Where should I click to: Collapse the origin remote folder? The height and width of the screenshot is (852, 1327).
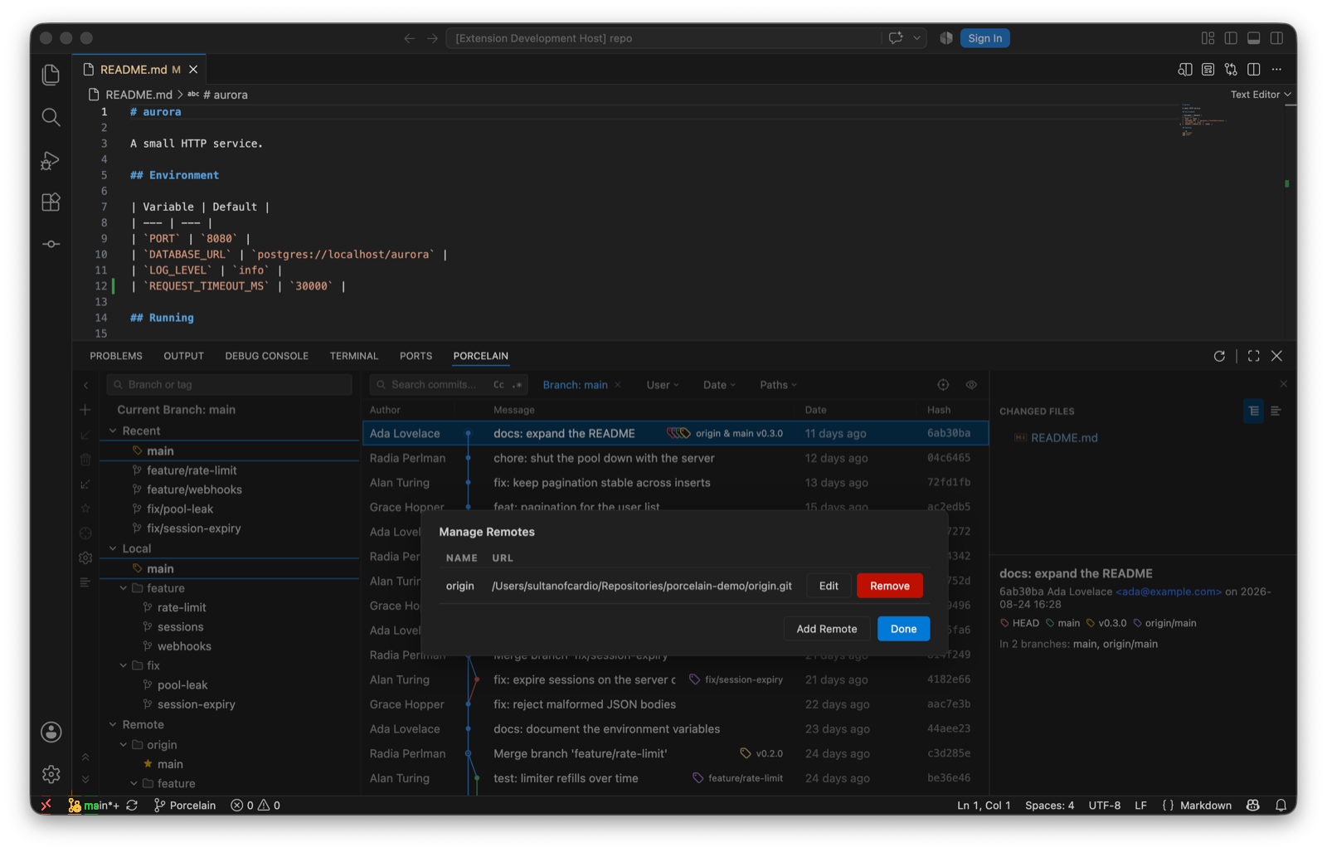click(x=124, y=745)
